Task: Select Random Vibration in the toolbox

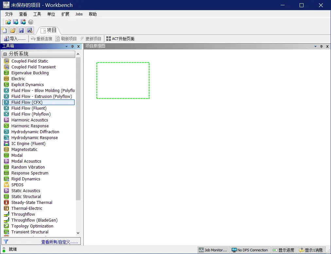Action: pyautogui.click(x=39, y=167)
